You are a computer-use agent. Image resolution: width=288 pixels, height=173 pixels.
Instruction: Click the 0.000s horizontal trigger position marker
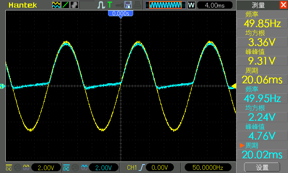[x=121, y=13]
